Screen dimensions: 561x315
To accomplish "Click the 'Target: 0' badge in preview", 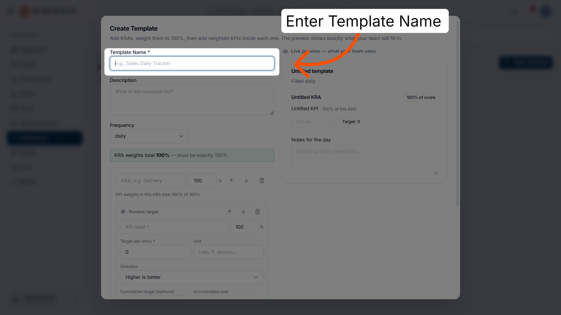I will (351, 122).
